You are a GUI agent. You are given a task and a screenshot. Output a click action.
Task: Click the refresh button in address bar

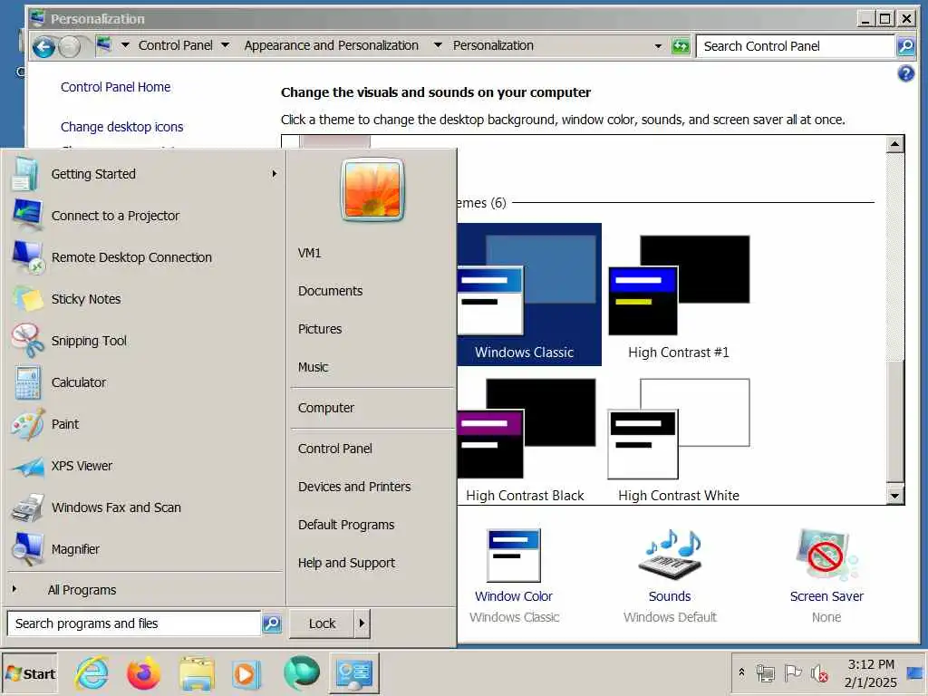pos(681,45)
